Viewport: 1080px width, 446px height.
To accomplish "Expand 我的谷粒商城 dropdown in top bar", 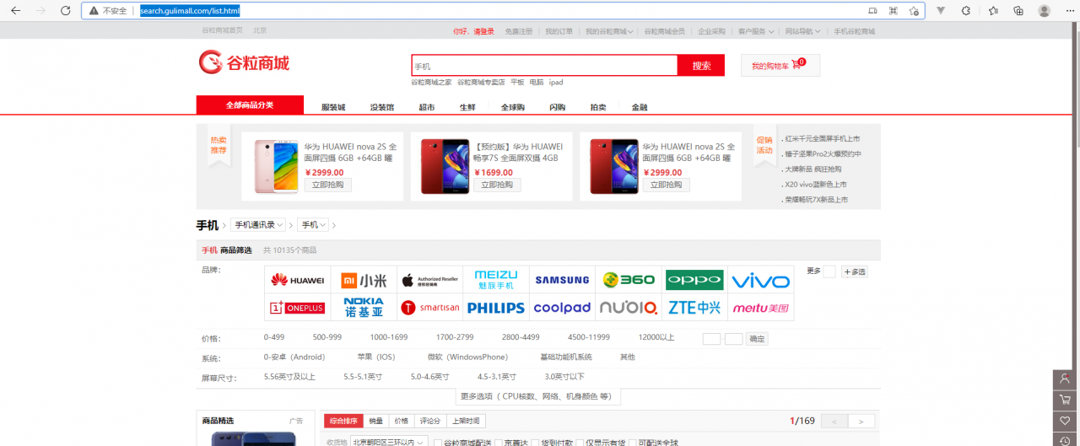I will click(x=609, y=31).
